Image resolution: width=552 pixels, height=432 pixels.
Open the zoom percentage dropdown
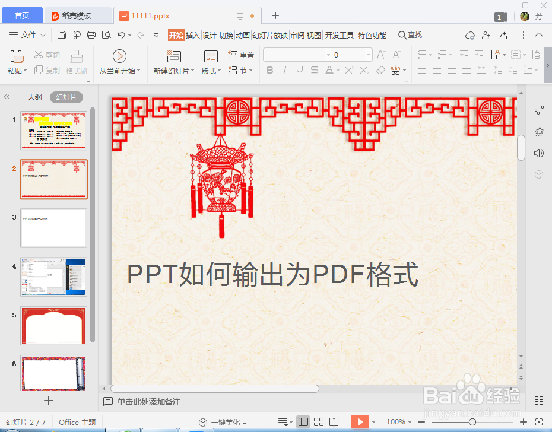point(411,422)
